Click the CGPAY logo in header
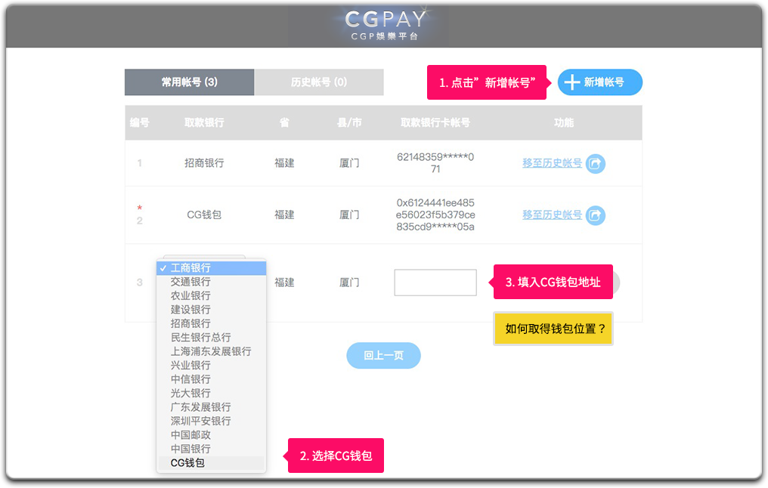Image resolution: width=768 pixels, height=488 pixels. [384, 24]
